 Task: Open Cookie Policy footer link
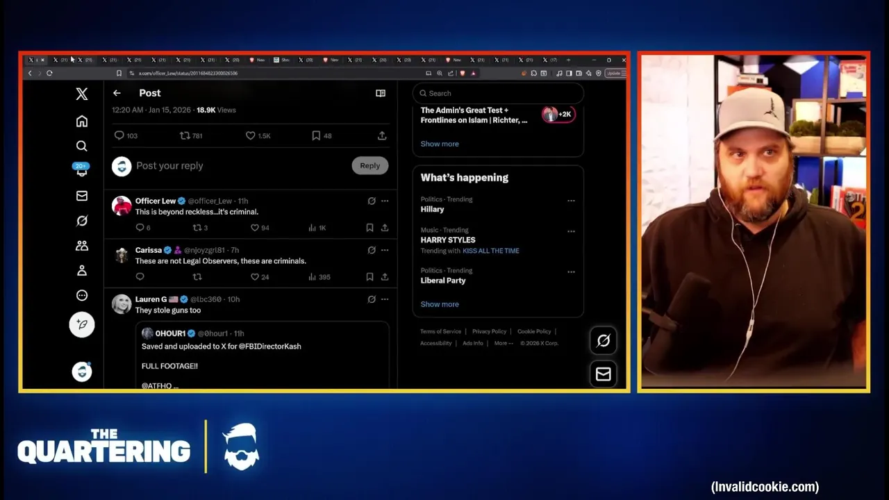[x=534, y=331]
